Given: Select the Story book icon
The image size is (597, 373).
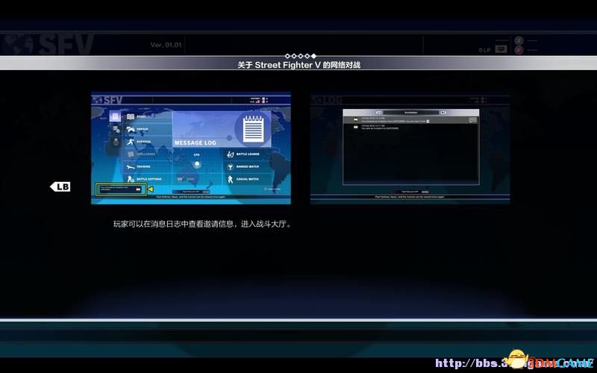Looking at the screenshot, I should [x=131, y=116].
